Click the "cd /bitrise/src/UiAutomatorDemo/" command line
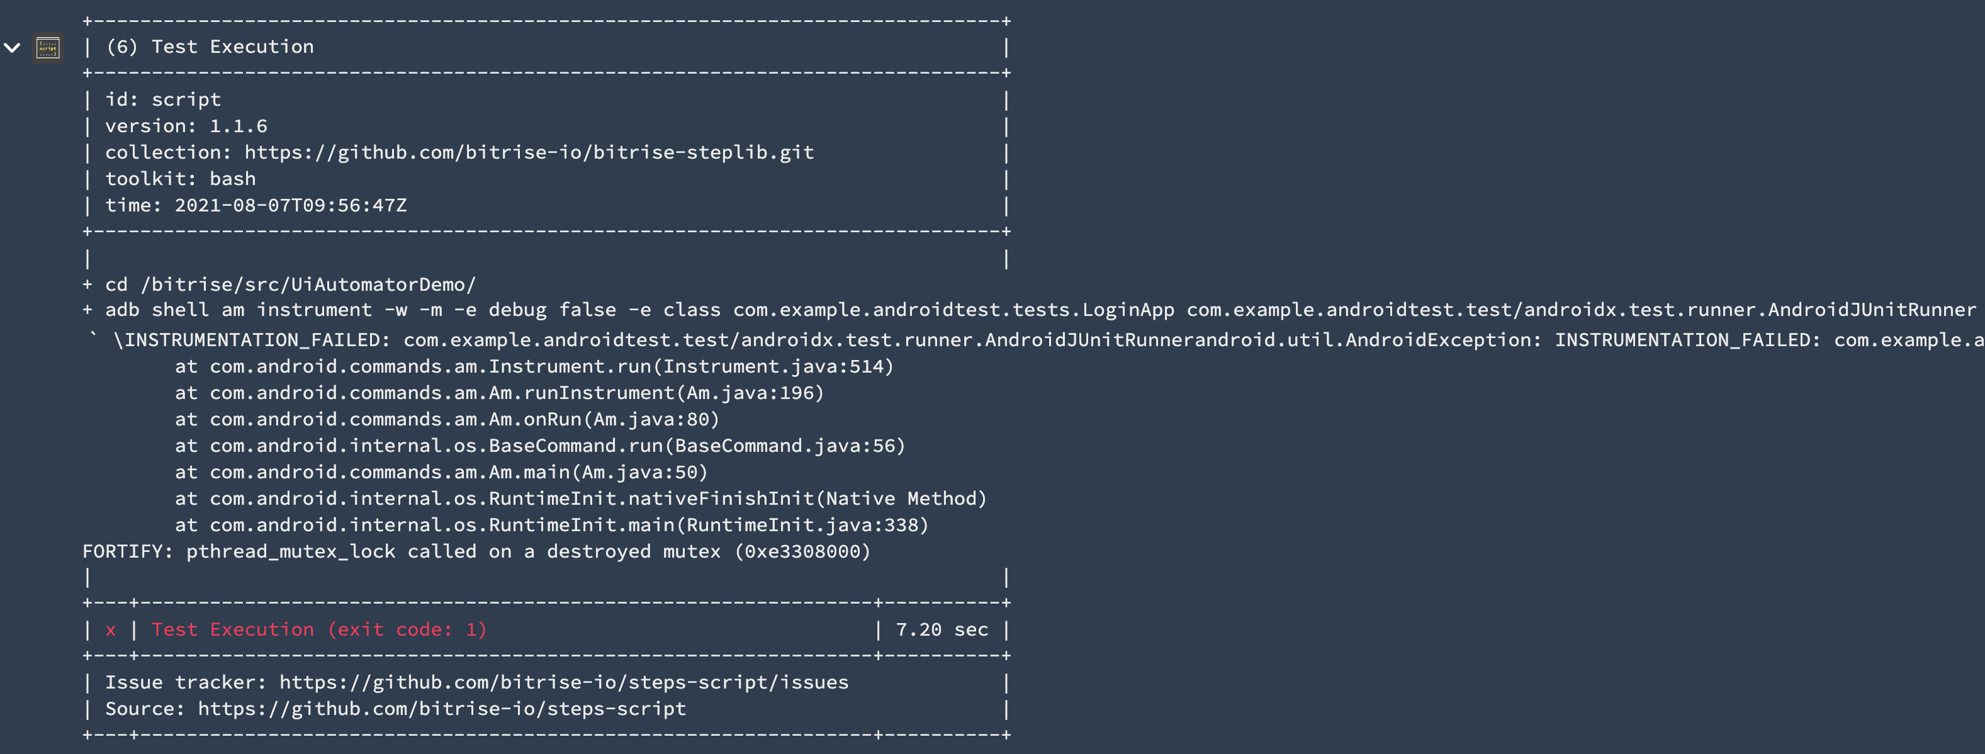 290,284
